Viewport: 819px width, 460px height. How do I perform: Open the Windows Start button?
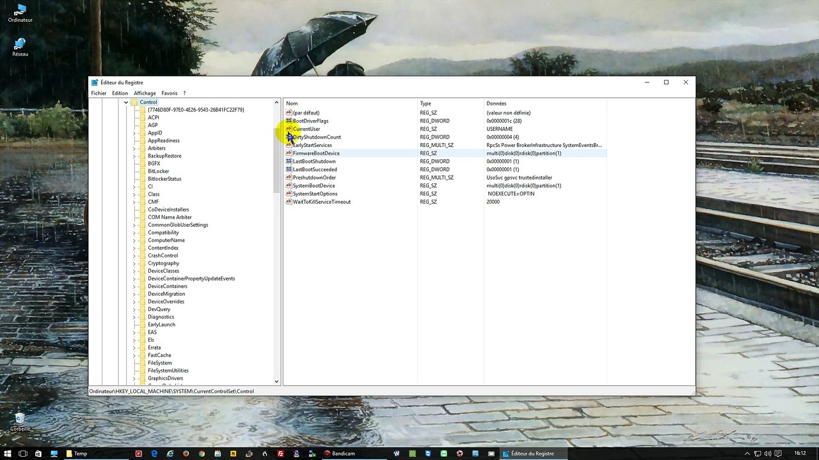click(7, 454)
